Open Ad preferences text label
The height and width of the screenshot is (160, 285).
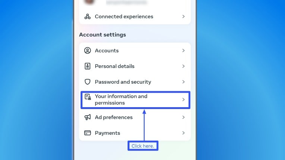click(113, 117)
